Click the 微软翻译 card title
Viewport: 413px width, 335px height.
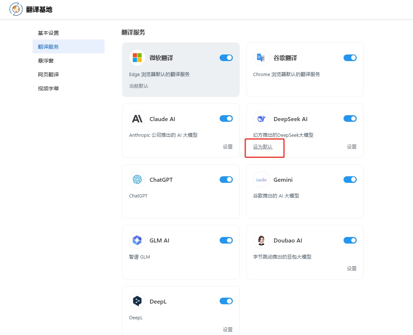pos(162,58)
